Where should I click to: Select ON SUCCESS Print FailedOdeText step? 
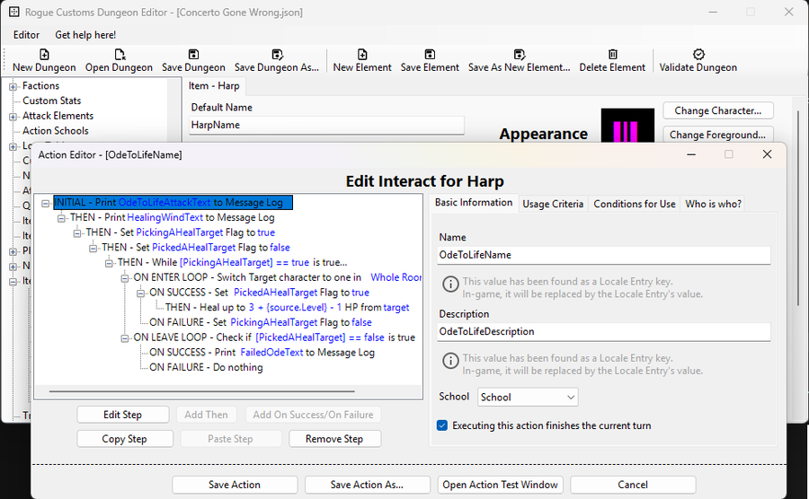[262, 353]
